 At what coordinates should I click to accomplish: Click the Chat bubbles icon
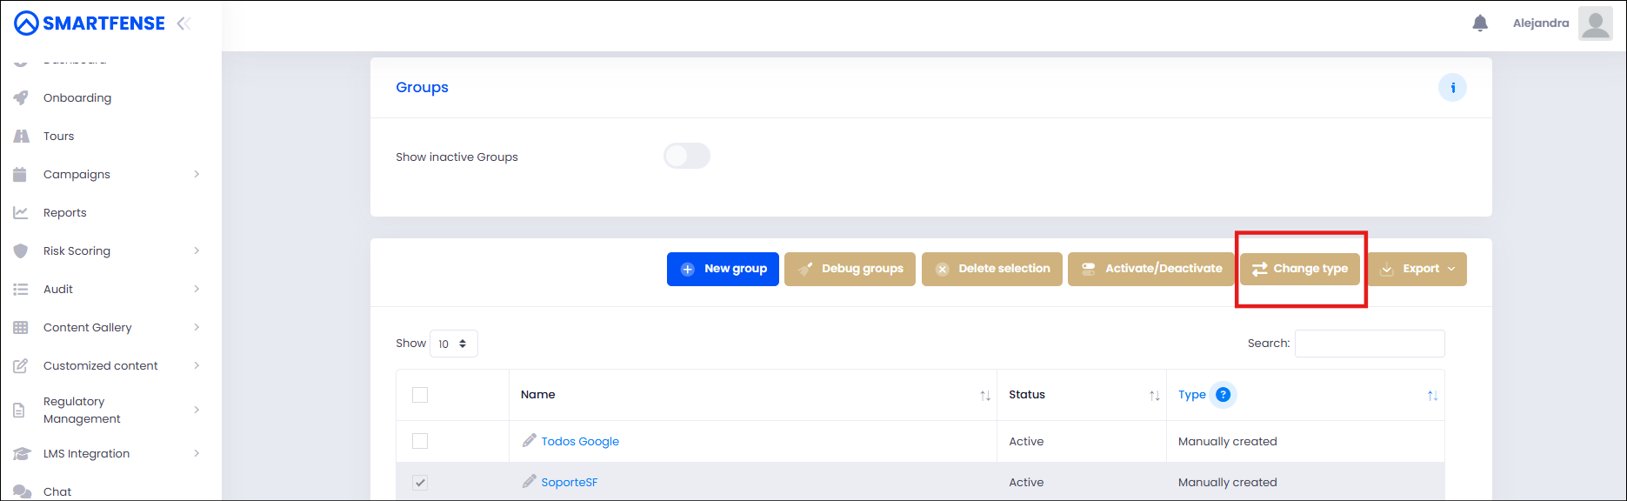(22, 491)
